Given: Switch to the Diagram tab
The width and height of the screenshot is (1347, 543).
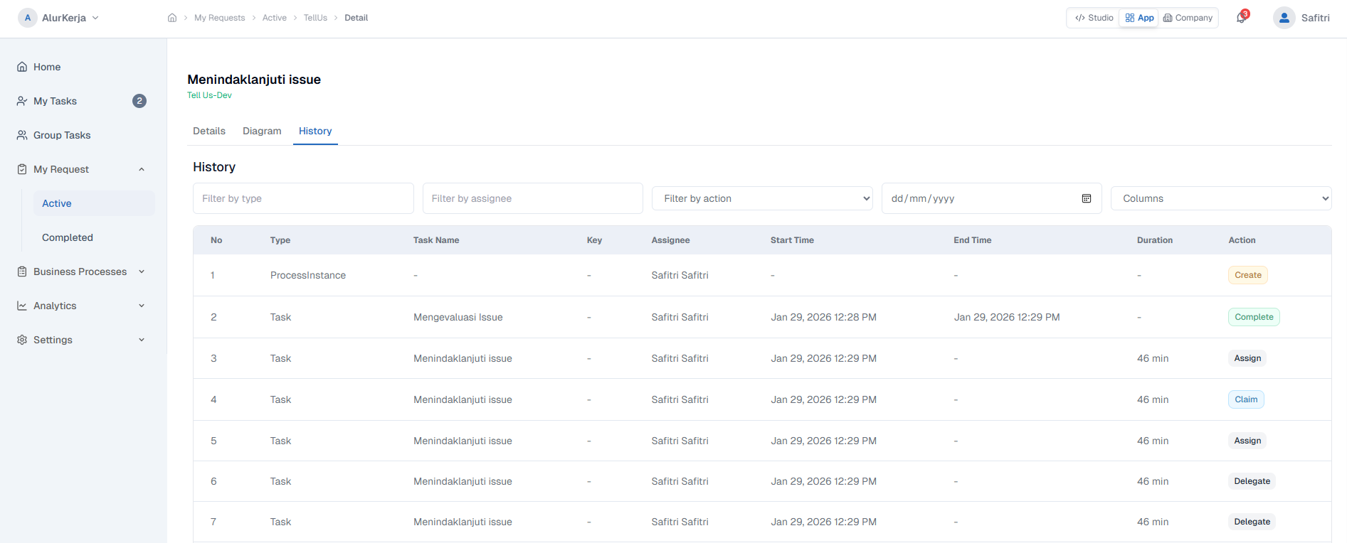Looking at the screenshot, I should click(x=262, y=131).
